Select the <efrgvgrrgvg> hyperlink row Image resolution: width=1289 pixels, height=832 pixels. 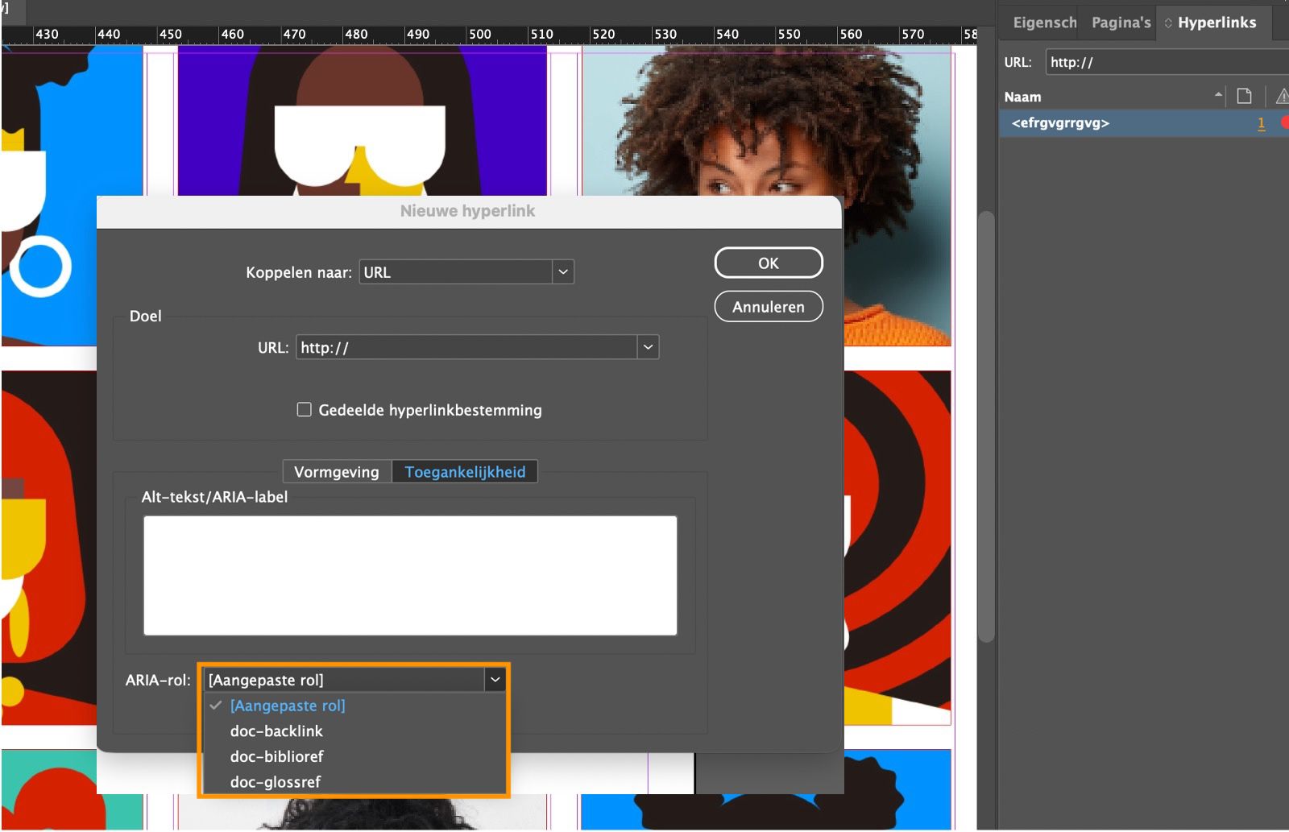tap(1144, 123)
